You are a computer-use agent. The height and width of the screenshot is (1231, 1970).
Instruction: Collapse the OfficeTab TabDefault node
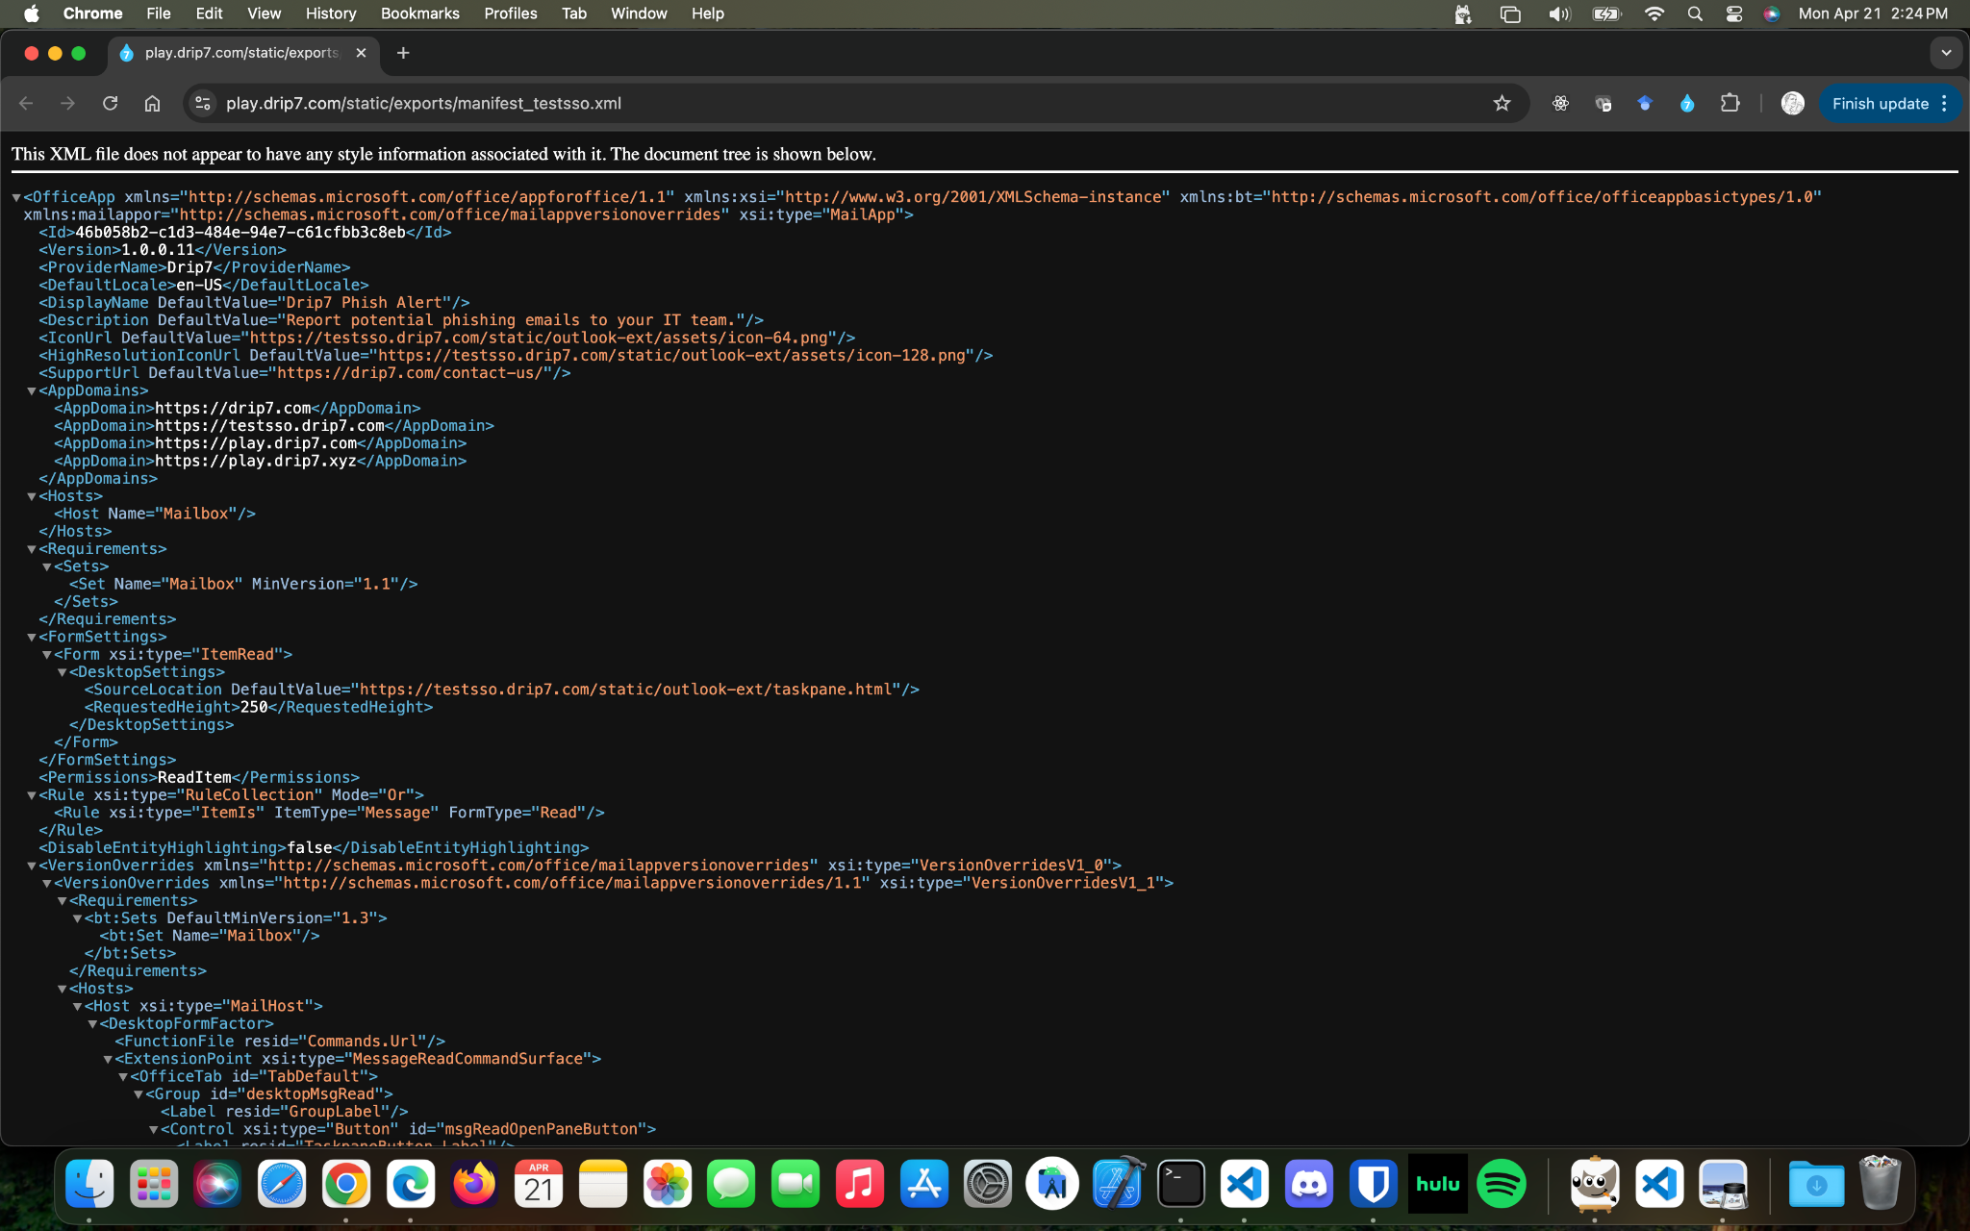(123, 1077)
